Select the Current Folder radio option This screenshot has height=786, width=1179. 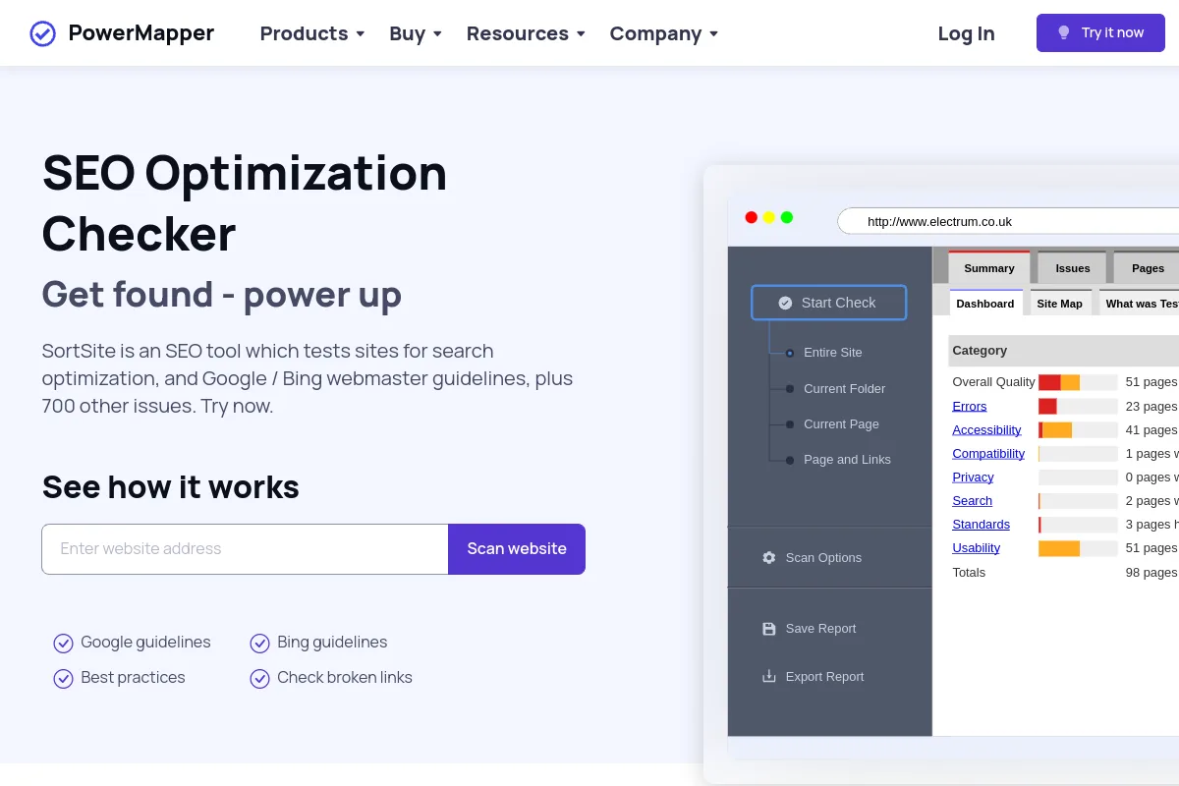pyautogui.click(x=789, y=389)
